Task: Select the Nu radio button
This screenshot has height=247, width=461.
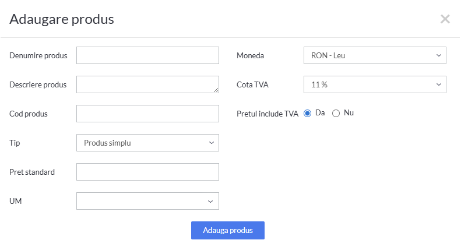Action: pyautogui.click(x=336, y=114)
